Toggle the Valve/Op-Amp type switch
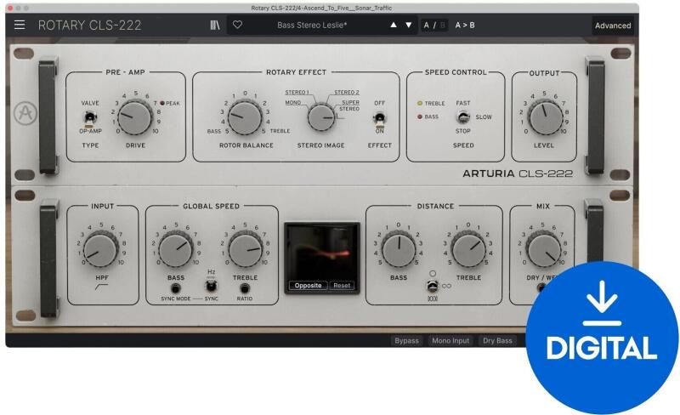Screen dimensions: 680x415 [x=88, y=117]
